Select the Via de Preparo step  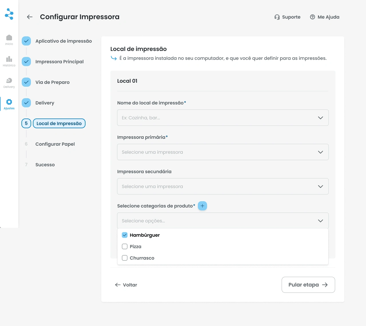pos(52,82)
